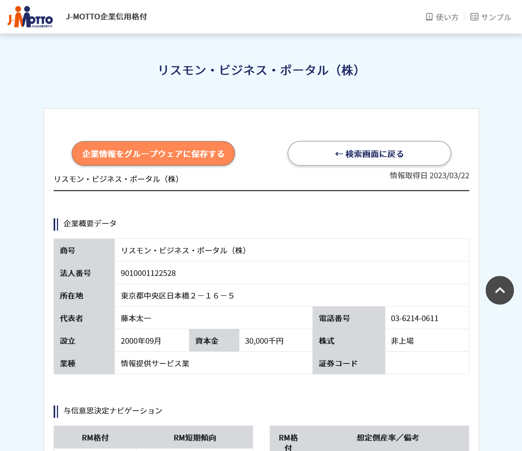
Task: Click representative name 藤本太一
Action: click(136, 318)
